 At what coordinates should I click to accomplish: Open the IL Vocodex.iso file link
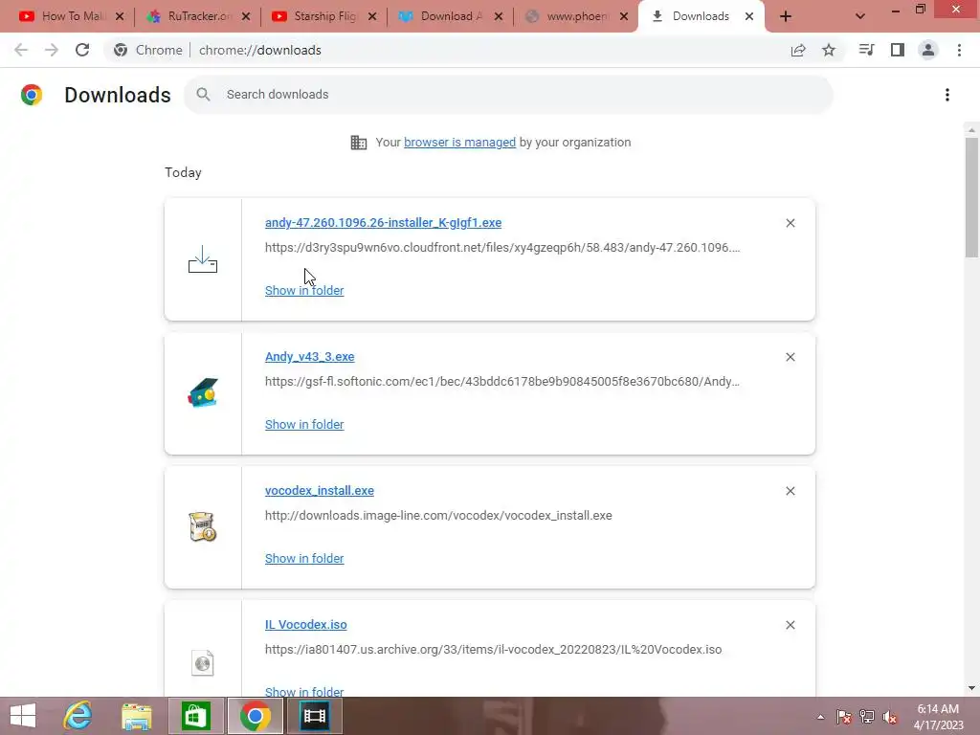coord(305,624)
